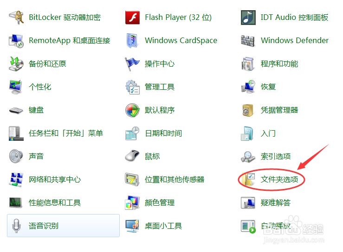The height and width of the screenshot is (252, 343).
Task: Click the 颜色管理 text link
Action: pyautogui.click(x=160, y=202)
